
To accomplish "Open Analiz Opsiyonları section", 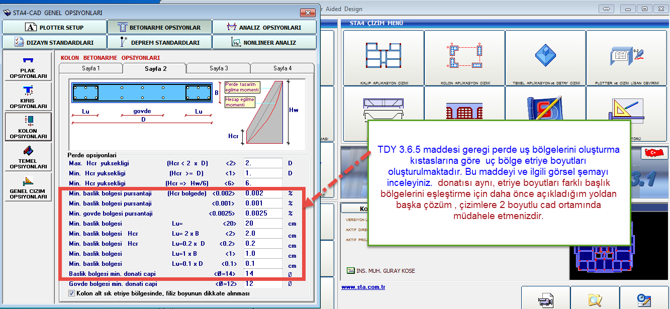I will click(264, 27).
